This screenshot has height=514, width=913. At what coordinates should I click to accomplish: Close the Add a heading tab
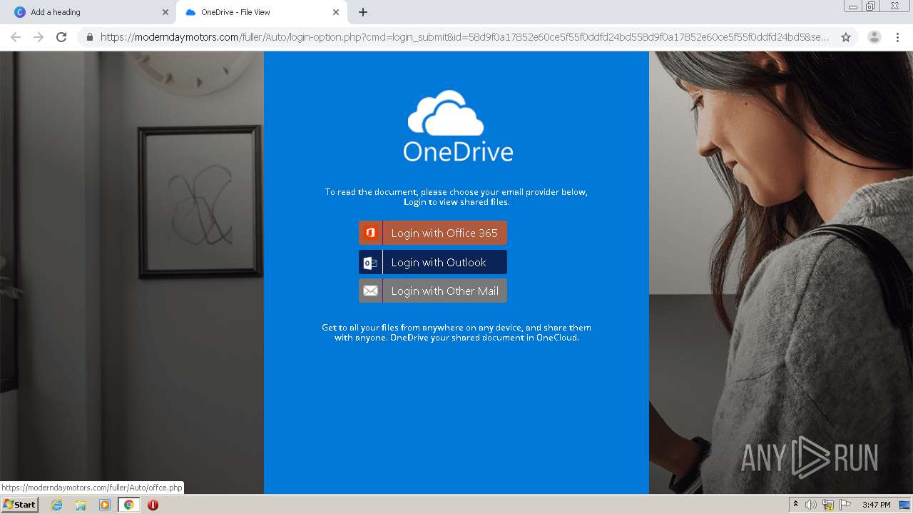coord(165,12)
